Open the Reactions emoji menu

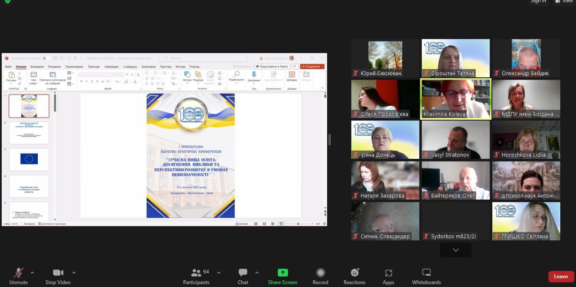coord(355,273)
